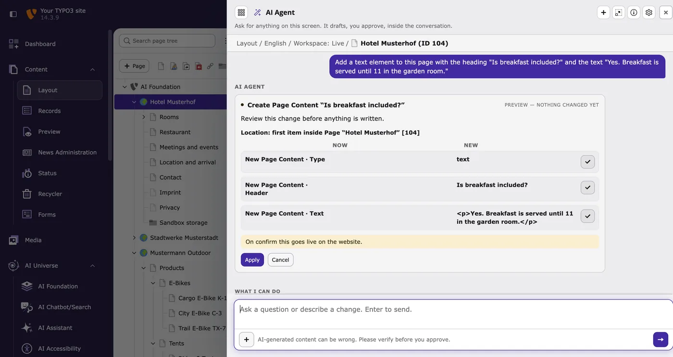Uncheck the Text field checkmark
The width and height of the screenshot is (673, 357).
[587, 216]
